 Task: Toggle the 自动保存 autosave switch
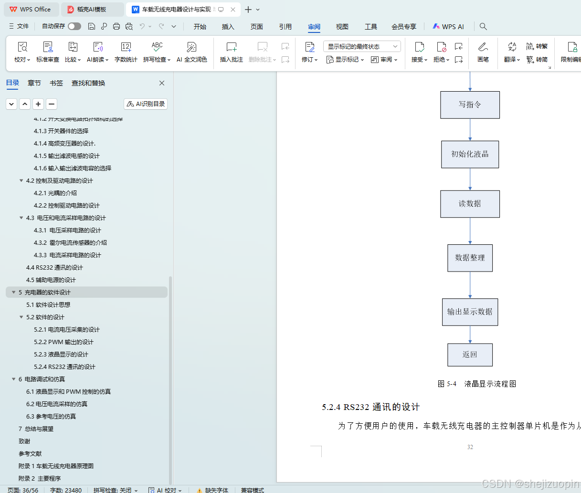click(74, 26)
